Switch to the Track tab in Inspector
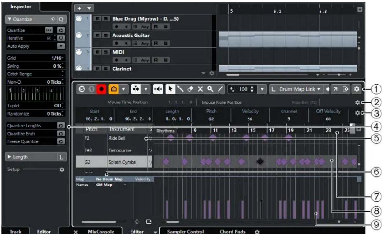Viewport: 382px width, 234px height. 15,231
